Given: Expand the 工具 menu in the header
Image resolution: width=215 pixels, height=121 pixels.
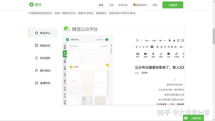Looking at the screenshot, I should [x=111, y=5].
